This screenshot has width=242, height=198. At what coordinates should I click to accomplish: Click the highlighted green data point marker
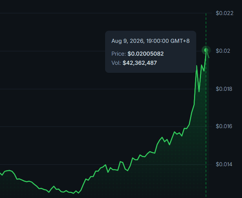[x=206, y=50]
